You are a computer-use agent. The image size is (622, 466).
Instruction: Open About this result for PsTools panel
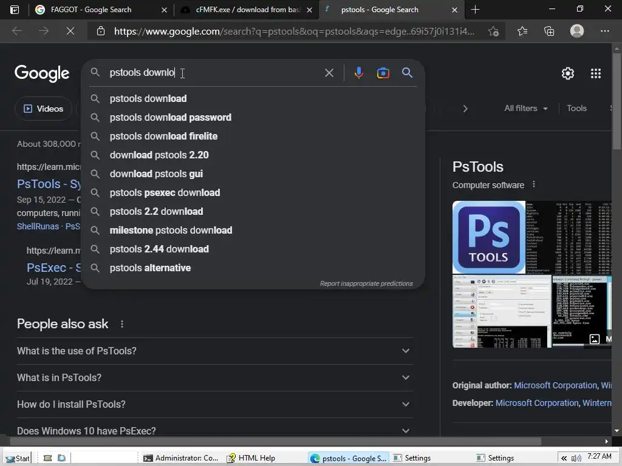coord(534,184)
